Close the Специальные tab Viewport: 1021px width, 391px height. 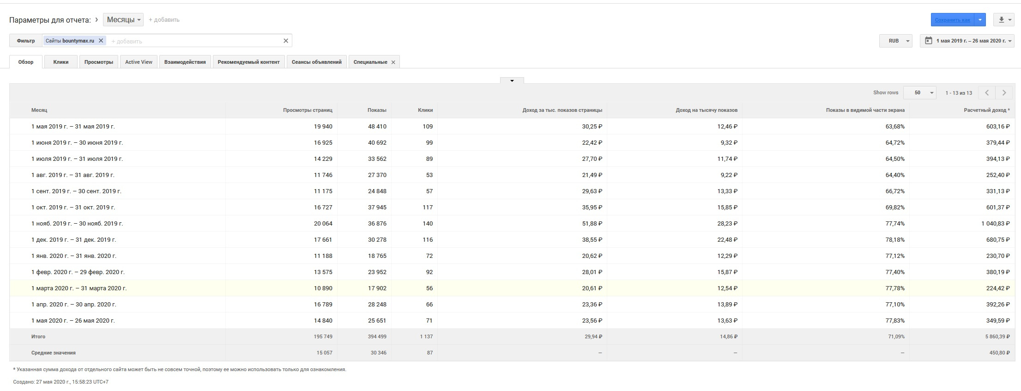click(x=393, y=62)
